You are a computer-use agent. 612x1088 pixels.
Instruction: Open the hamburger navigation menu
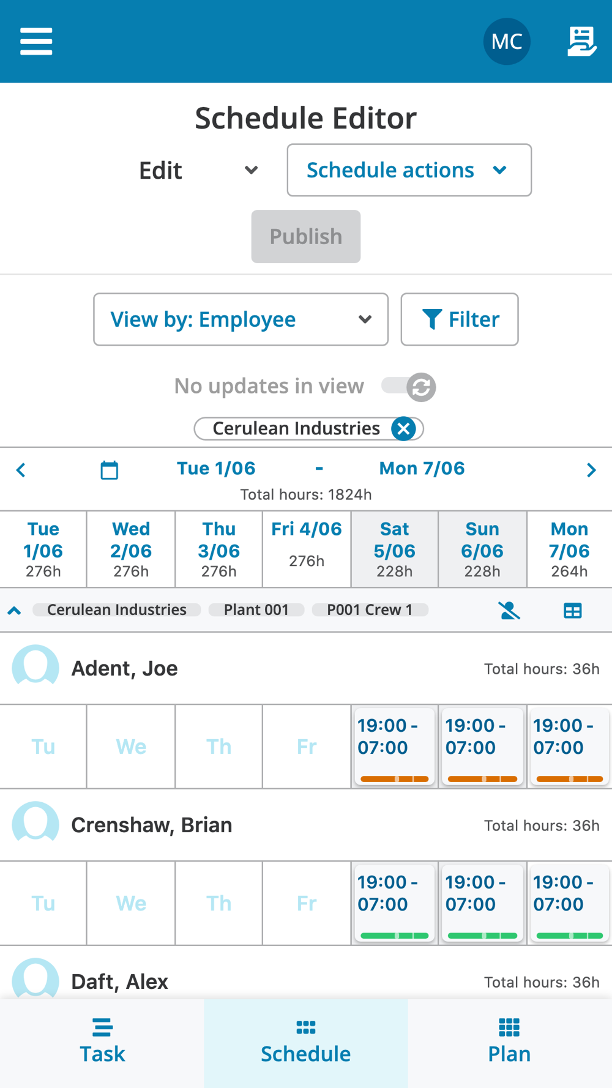[x=36, y=42]
